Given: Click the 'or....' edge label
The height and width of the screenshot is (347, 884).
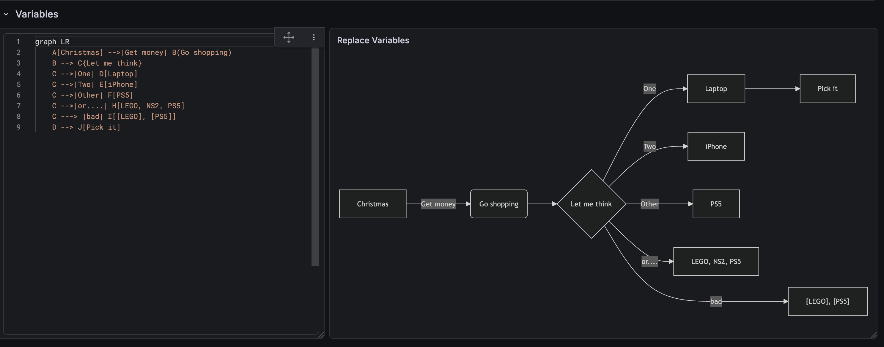Looking at the screenshot, I should [649, 261].
